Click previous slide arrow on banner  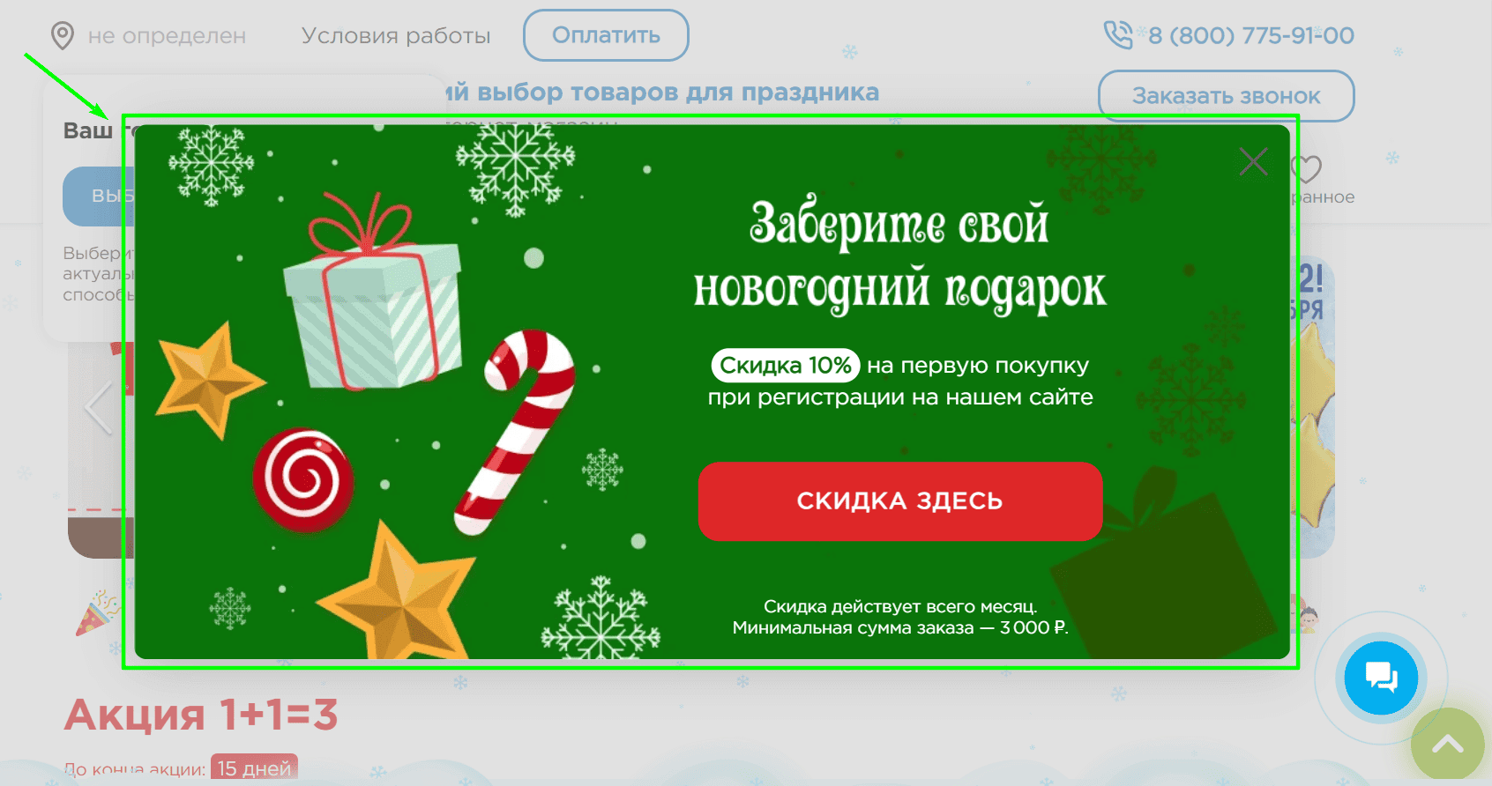coord(97,407)
